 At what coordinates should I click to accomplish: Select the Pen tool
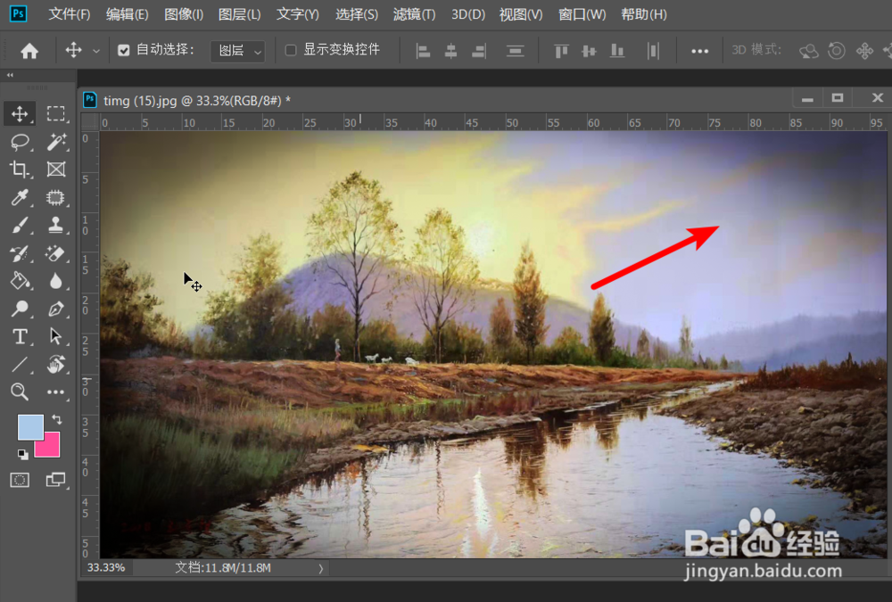pos(55,309)
